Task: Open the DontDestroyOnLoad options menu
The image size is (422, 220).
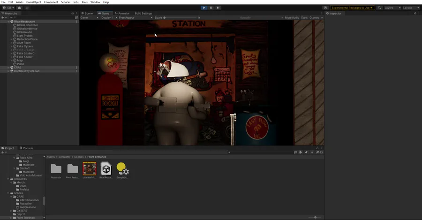Action: 77,71
